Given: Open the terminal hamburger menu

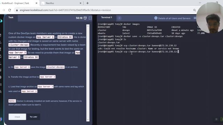Looking at the screenshot, I should click(195, 18).
